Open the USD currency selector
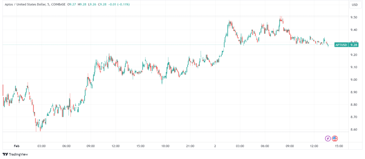The image size is (365, 159). pyautogui.click(x=355, y=5)
